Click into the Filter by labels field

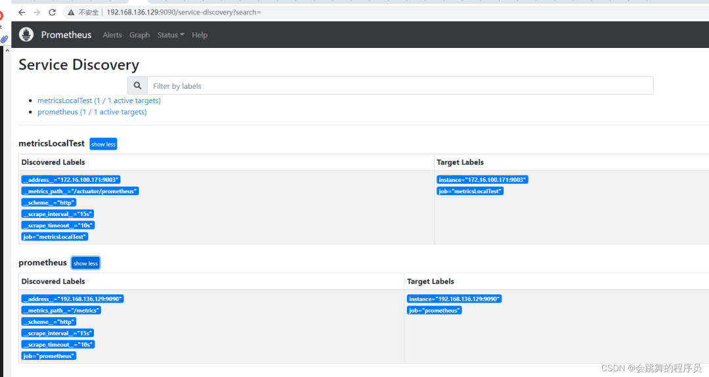coord(400,85)
